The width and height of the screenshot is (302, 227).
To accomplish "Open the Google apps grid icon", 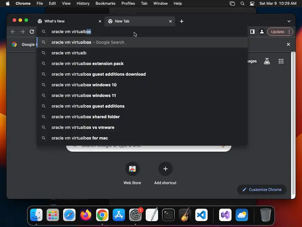I will click(x=281, y=61).
